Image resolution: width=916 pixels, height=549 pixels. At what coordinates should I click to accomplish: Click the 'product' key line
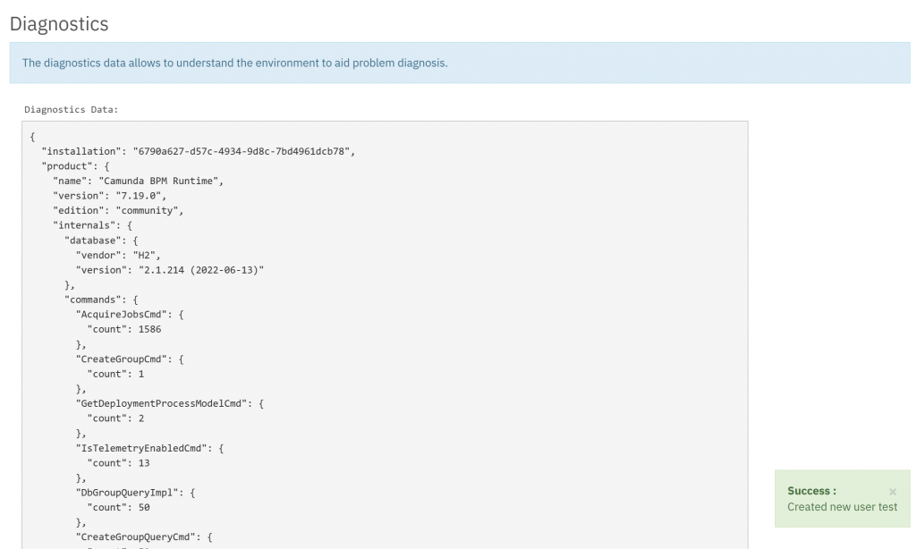tap(75, 166)
